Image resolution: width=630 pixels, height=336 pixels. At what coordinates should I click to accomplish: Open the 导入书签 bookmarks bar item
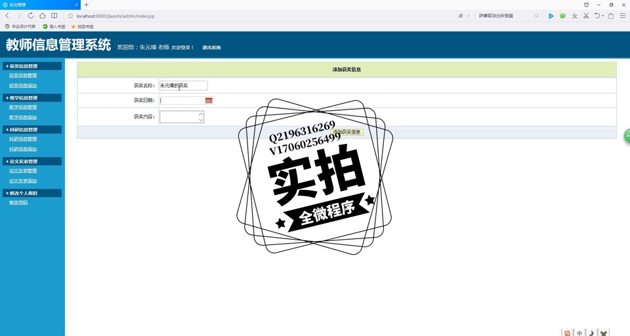[54, 27]
